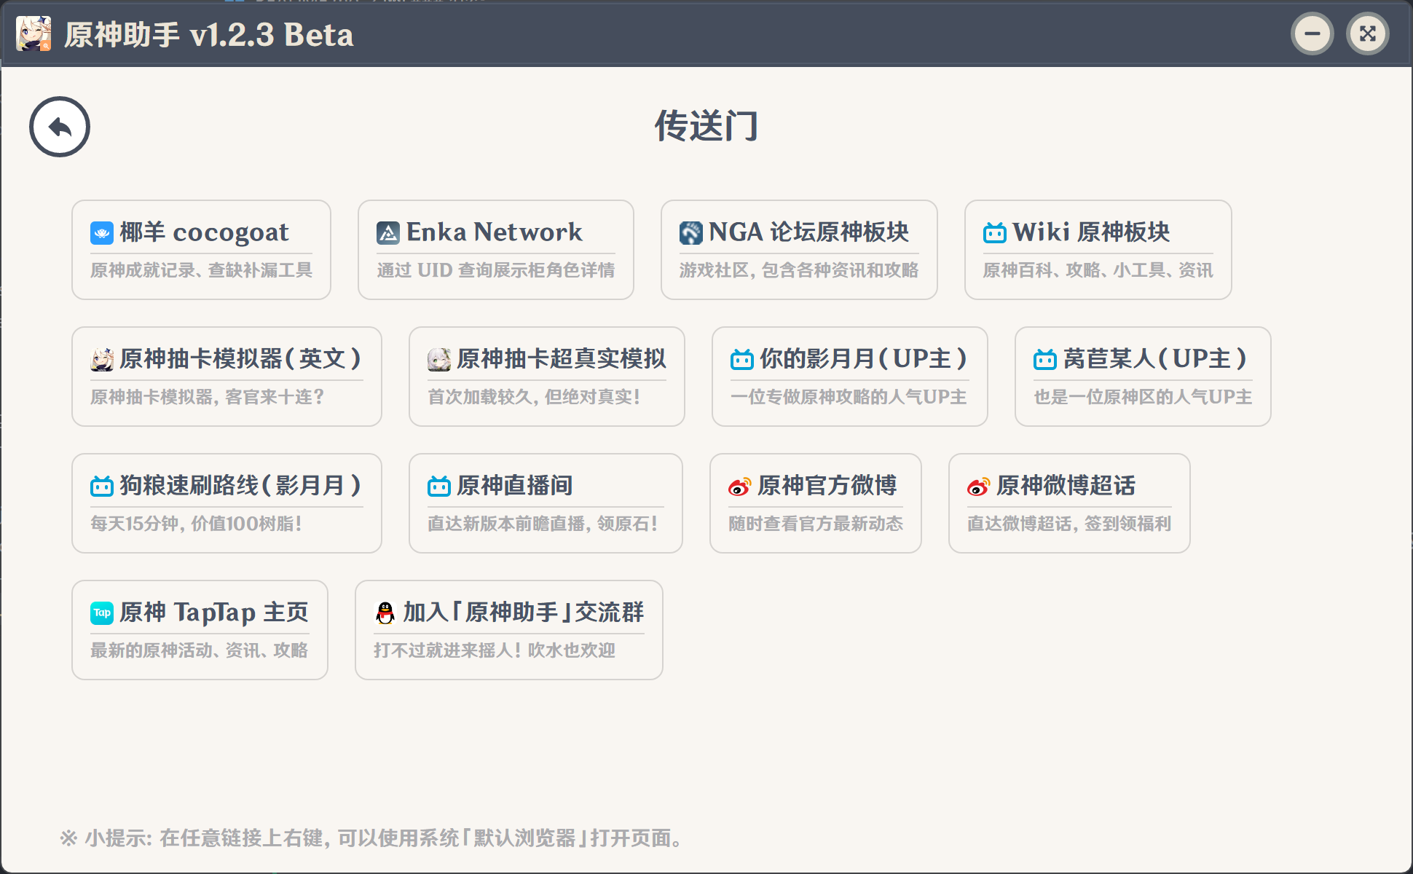Click description 首次加载较久, 但绝对真实!
Viewport: 1413px width, 874px height.
[534, 397]
